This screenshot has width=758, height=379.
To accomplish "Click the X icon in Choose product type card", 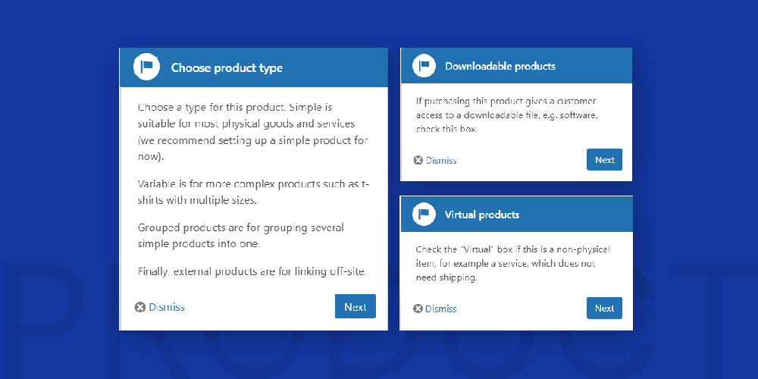I will (140, 307).
